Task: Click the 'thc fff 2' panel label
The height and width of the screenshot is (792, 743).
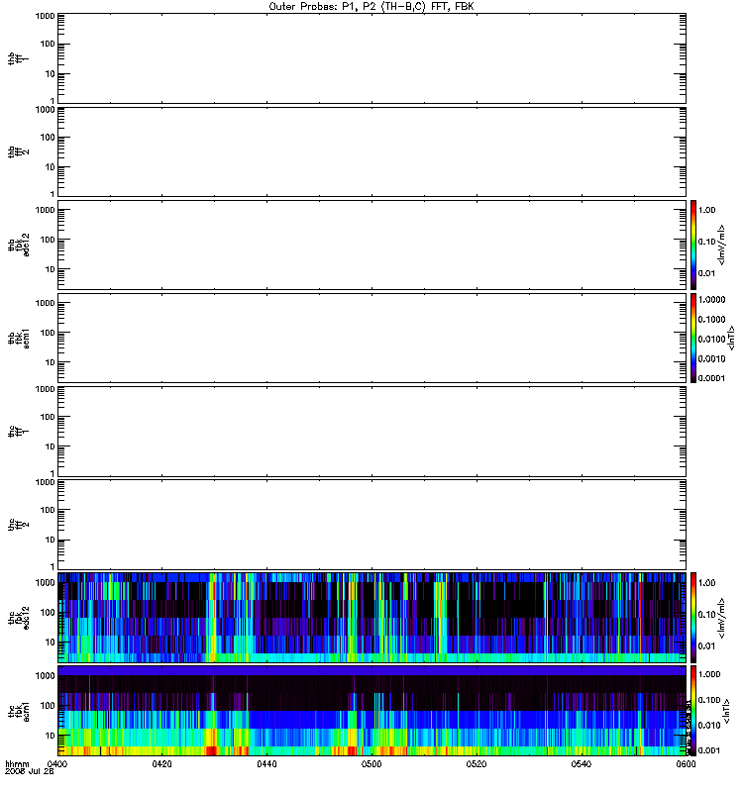Action: pyautogui.click(x=18, y=525)
